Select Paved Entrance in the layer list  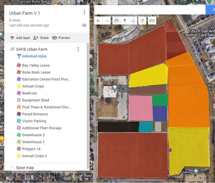pos(35,114)
